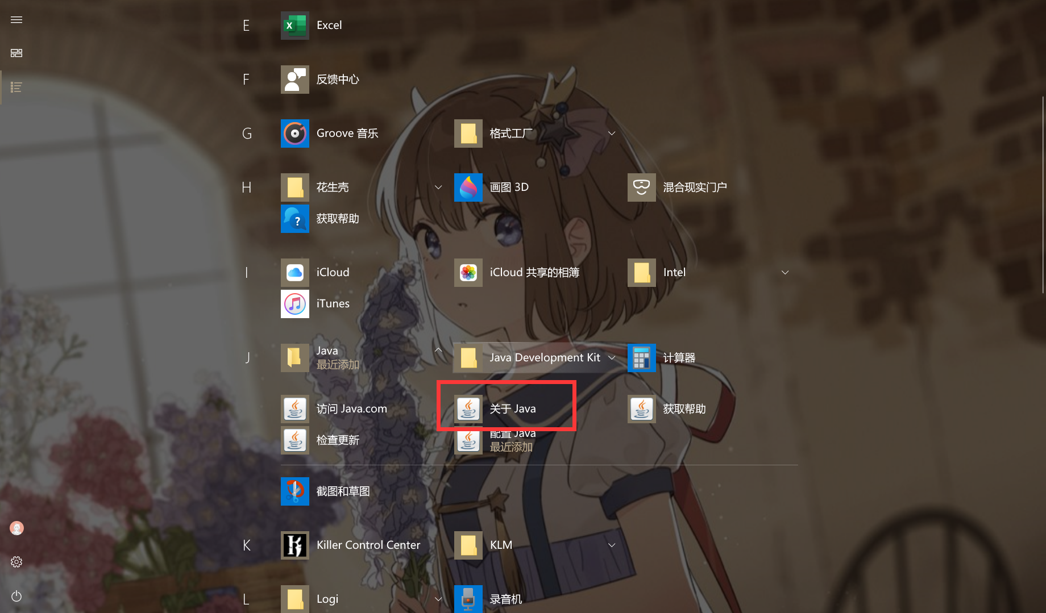The height and width of the screenshot is (613, 1046).
Task: Expand the 格式工厂 folder chevron
Action: click(612, 134)
